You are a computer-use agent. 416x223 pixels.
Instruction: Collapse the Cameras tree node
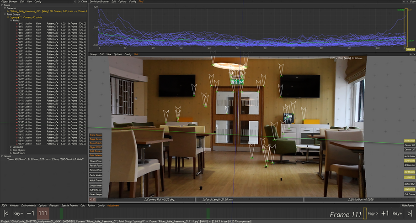click(x=5, y=8)
